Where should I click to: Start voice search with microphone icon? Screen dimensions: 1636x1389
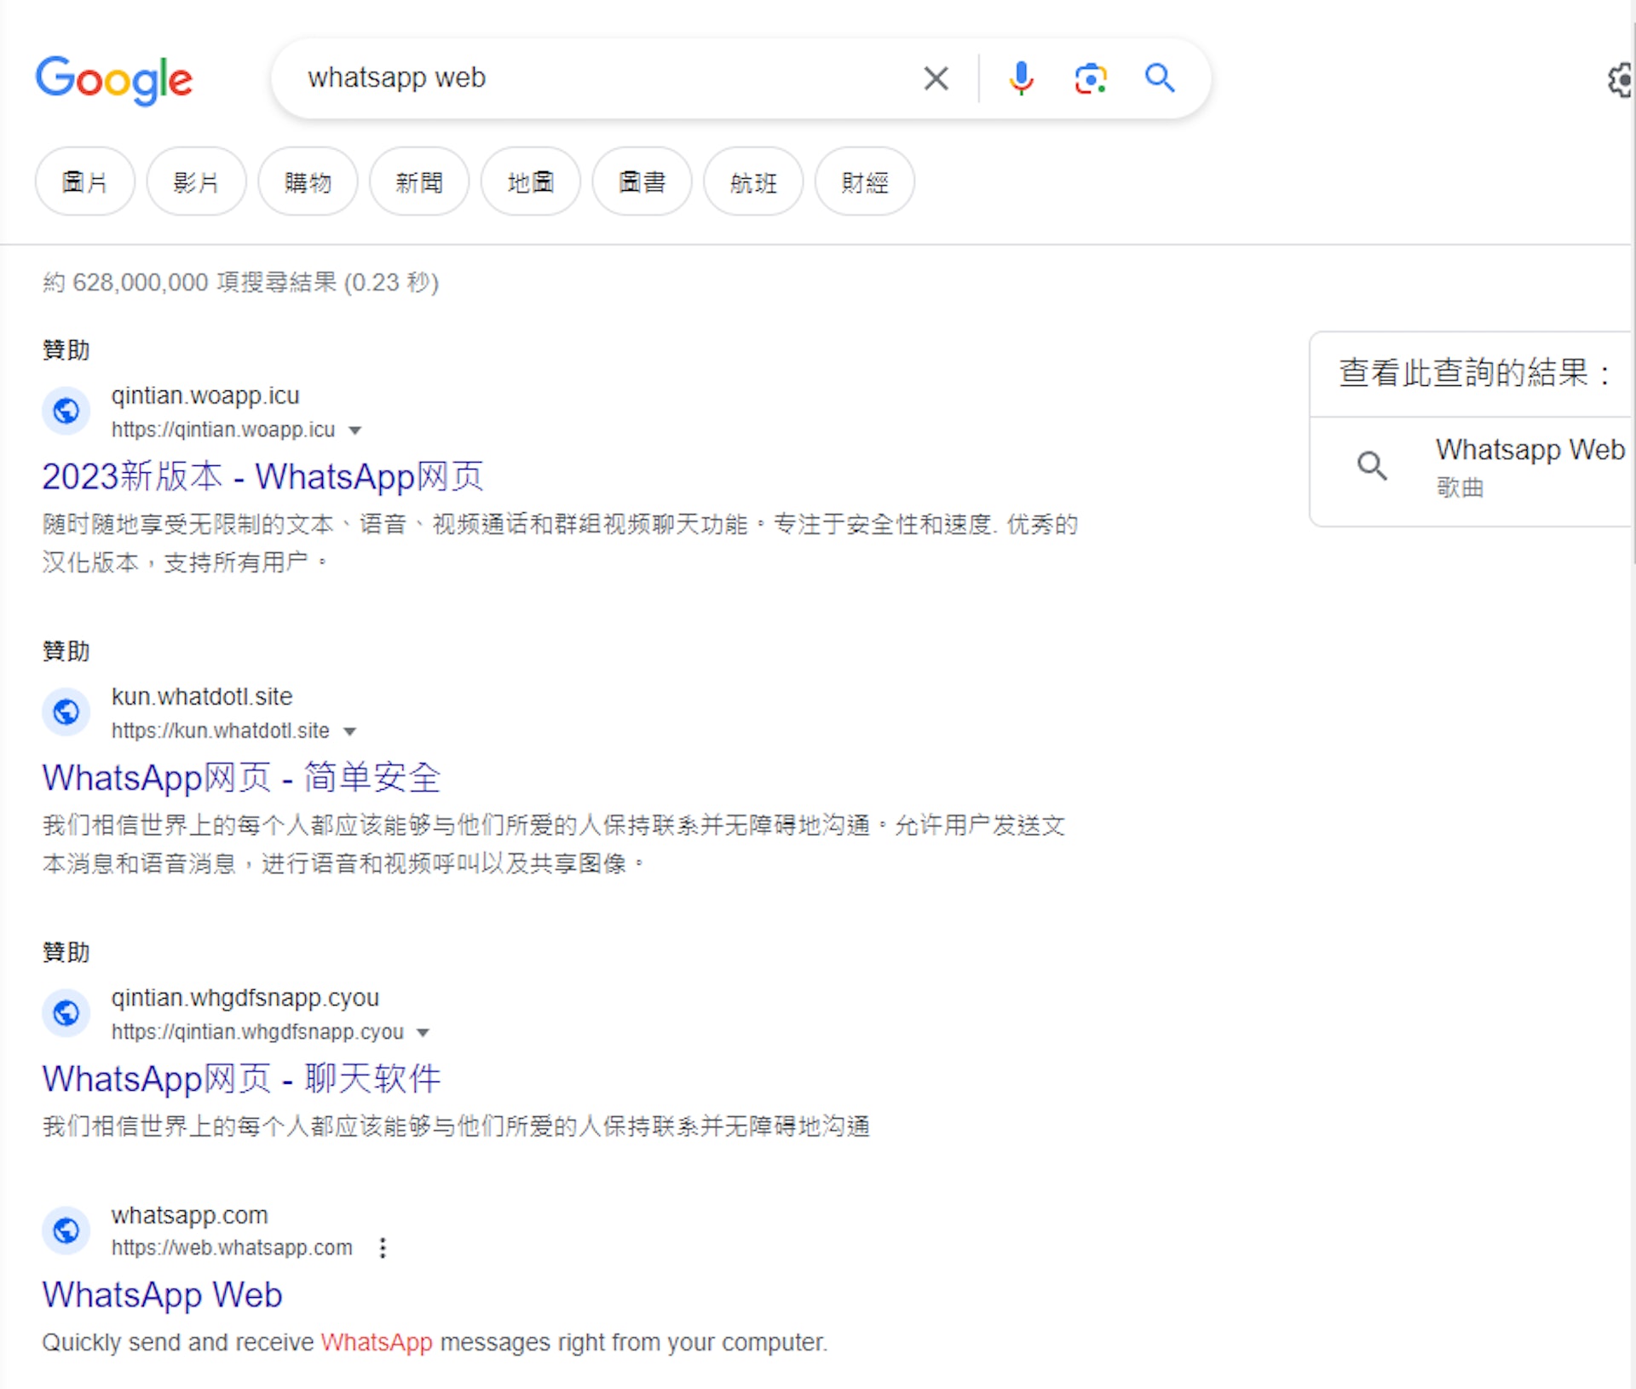(x=1021, y=78)
